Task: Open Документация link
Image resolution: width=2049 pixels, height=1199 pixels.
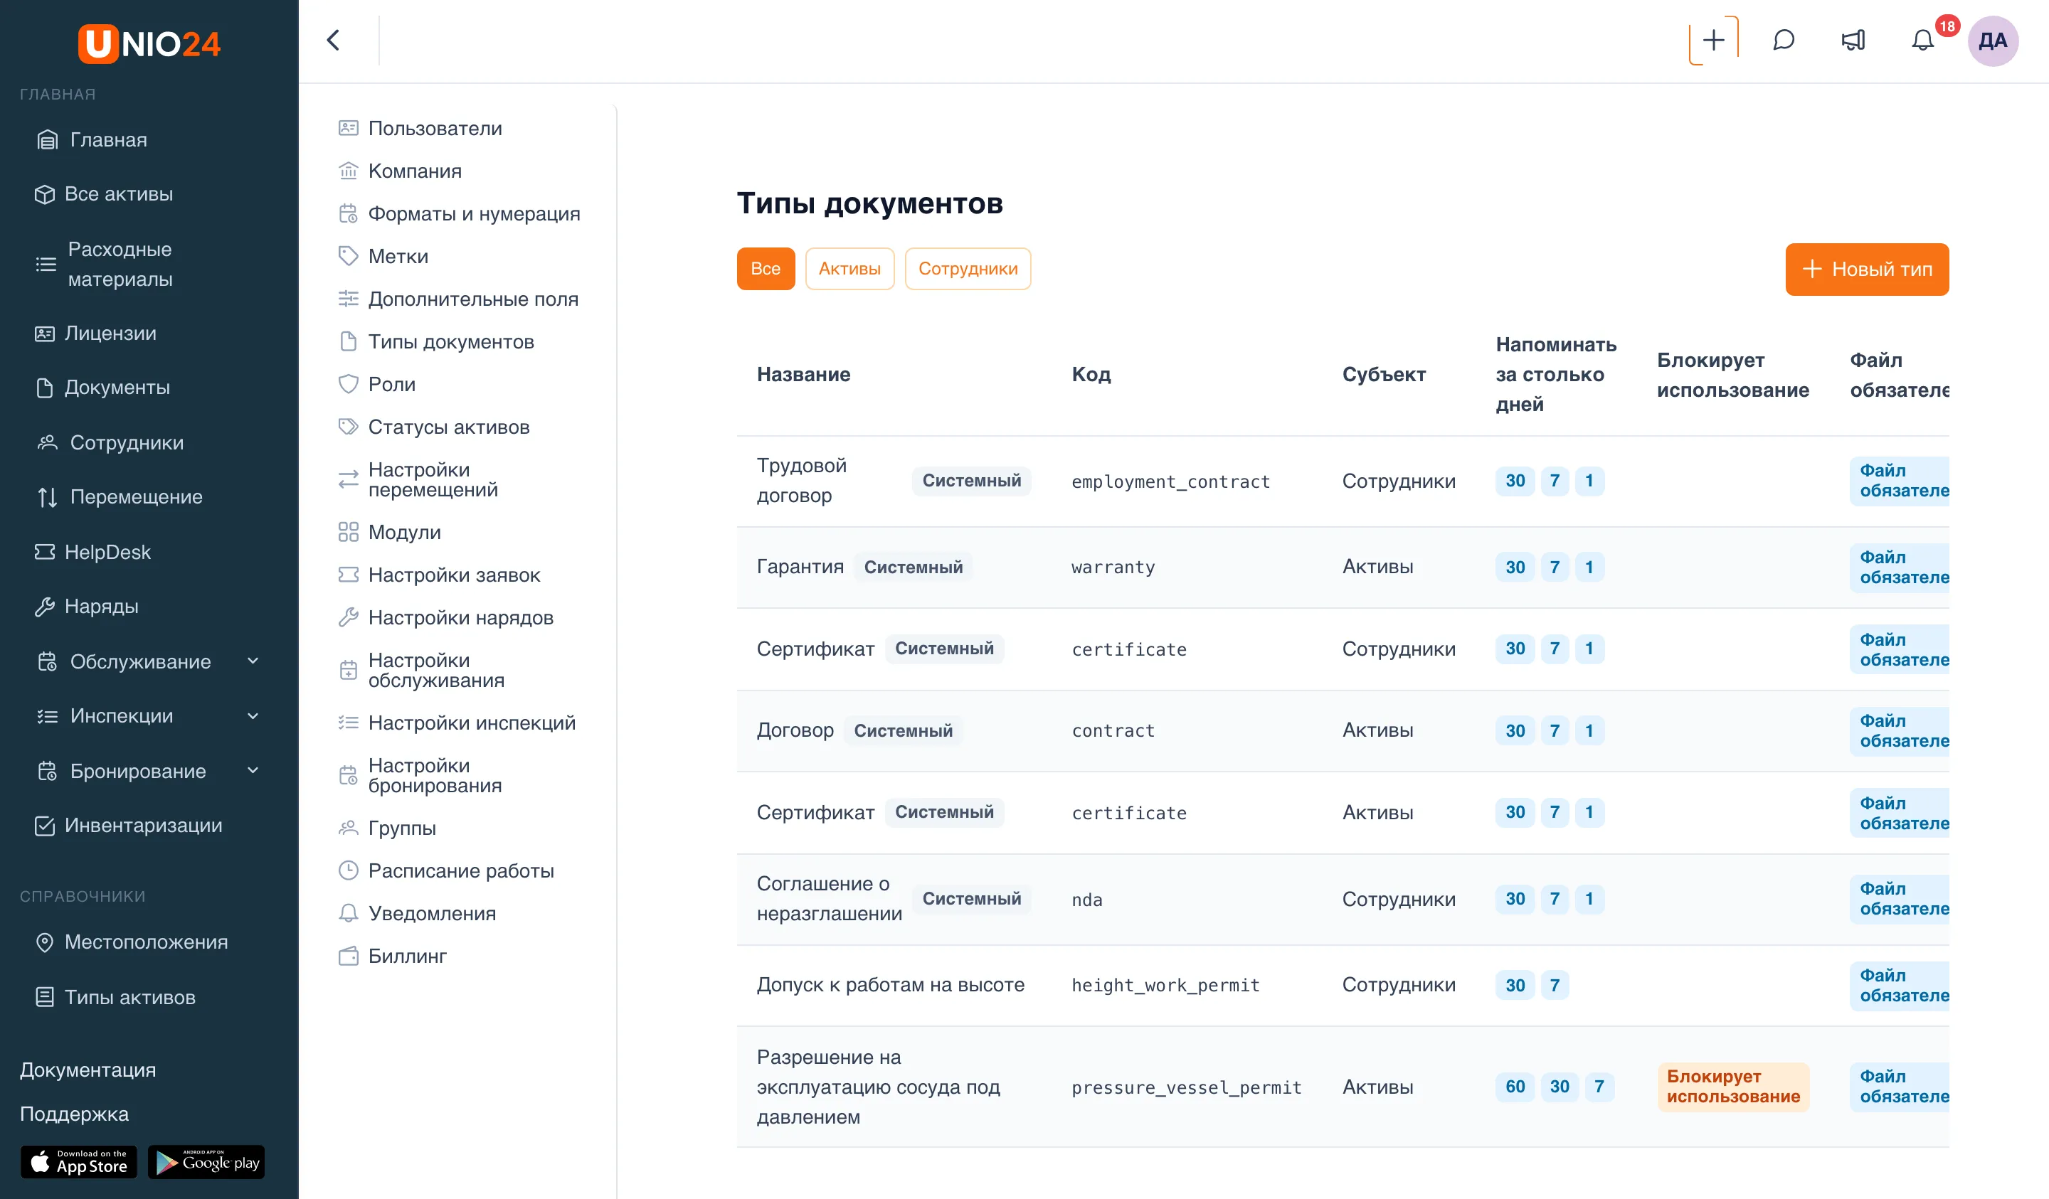Action: [88, 1070]
